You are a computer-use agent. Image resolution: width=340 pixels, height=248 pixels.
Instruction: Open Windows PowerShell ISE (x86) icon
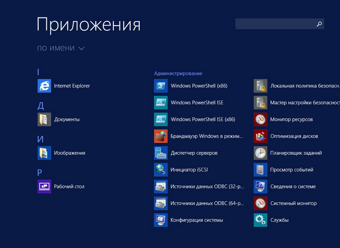[161, 119]
